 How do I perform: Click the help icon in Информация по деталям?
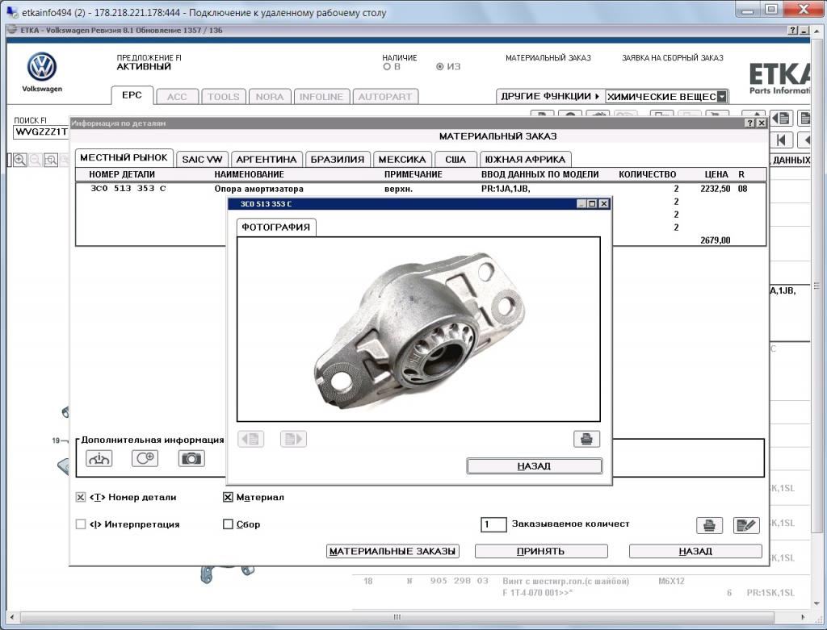coord(750,123)
